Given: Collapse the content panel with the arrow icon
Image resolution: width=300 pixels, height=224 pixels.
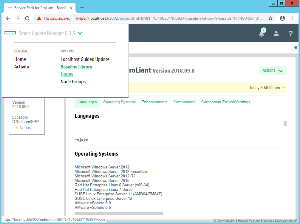Looking at the screenshot, I should pyautogui.click(x=295, y=47).
